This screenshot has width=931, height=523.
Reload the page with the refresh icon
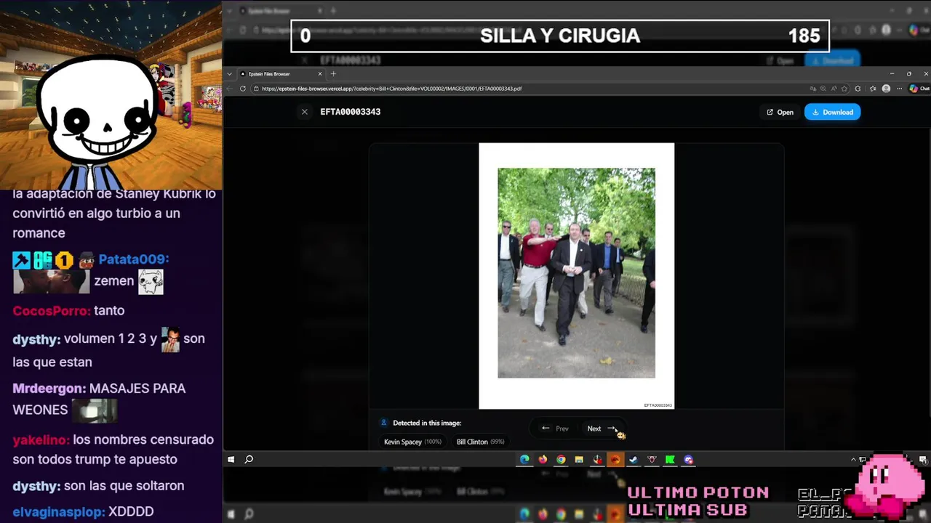(243, 89)
